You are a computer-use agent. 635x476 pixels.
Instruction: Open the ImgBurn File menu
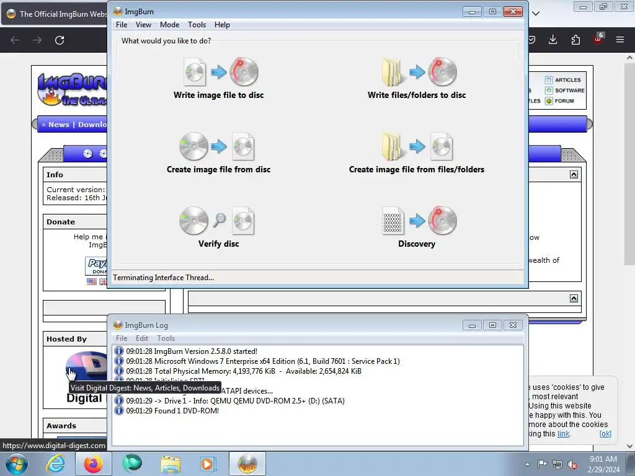tap(122, 25)
